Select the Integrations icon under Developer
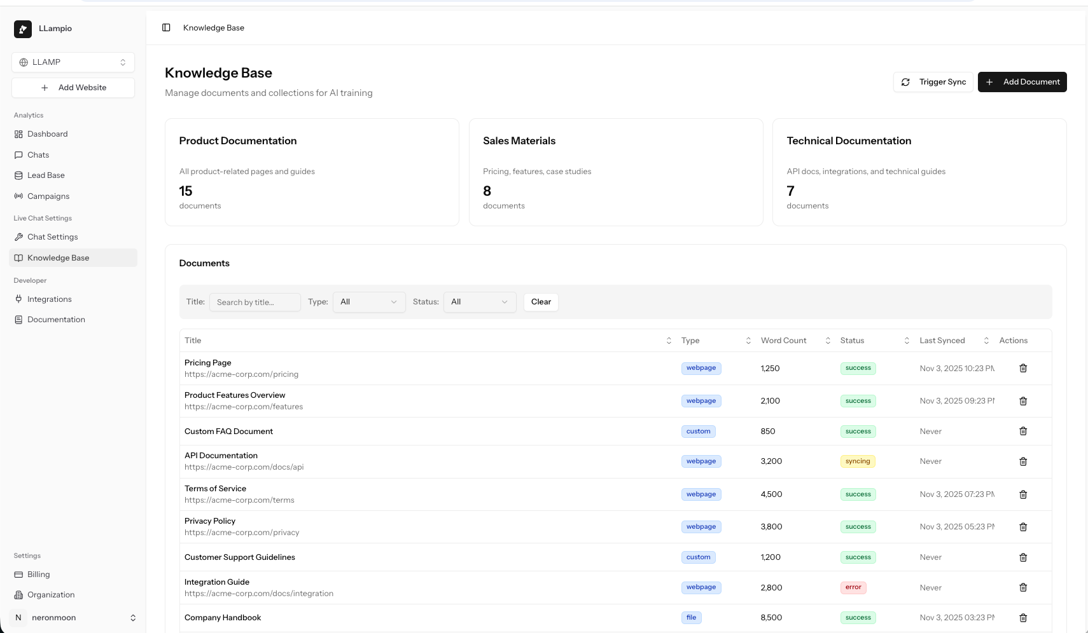 pyautogui.click(x=20, y=299)
